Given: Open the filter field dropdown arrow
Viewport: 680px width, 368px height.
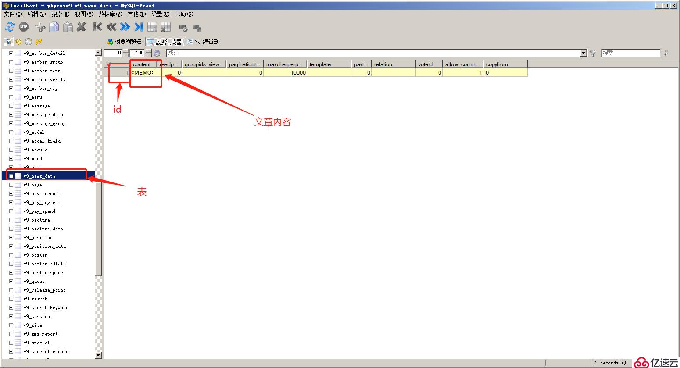Looking at the screenshot, I should click(x=583, y=53).
